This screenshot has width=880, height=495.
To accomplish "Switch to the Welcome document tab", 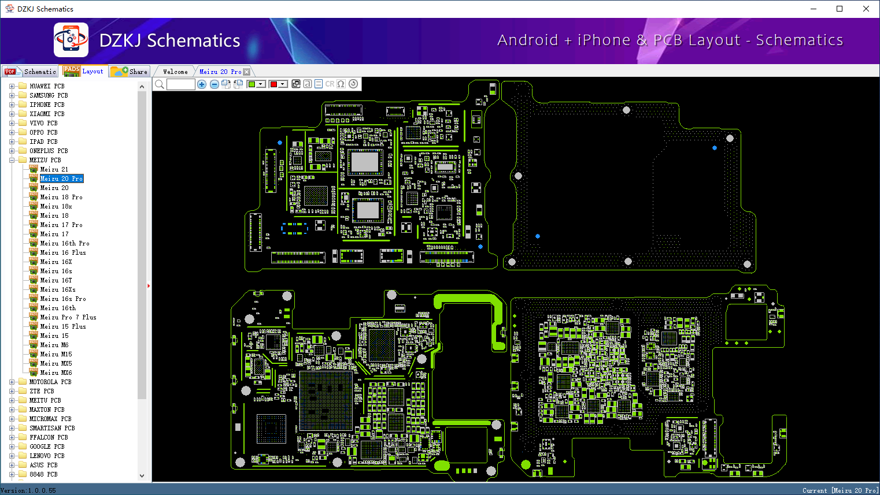I will coord(175,72).
